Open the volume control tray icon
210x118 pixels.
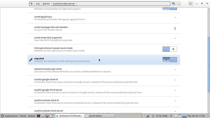pos(171,116)
